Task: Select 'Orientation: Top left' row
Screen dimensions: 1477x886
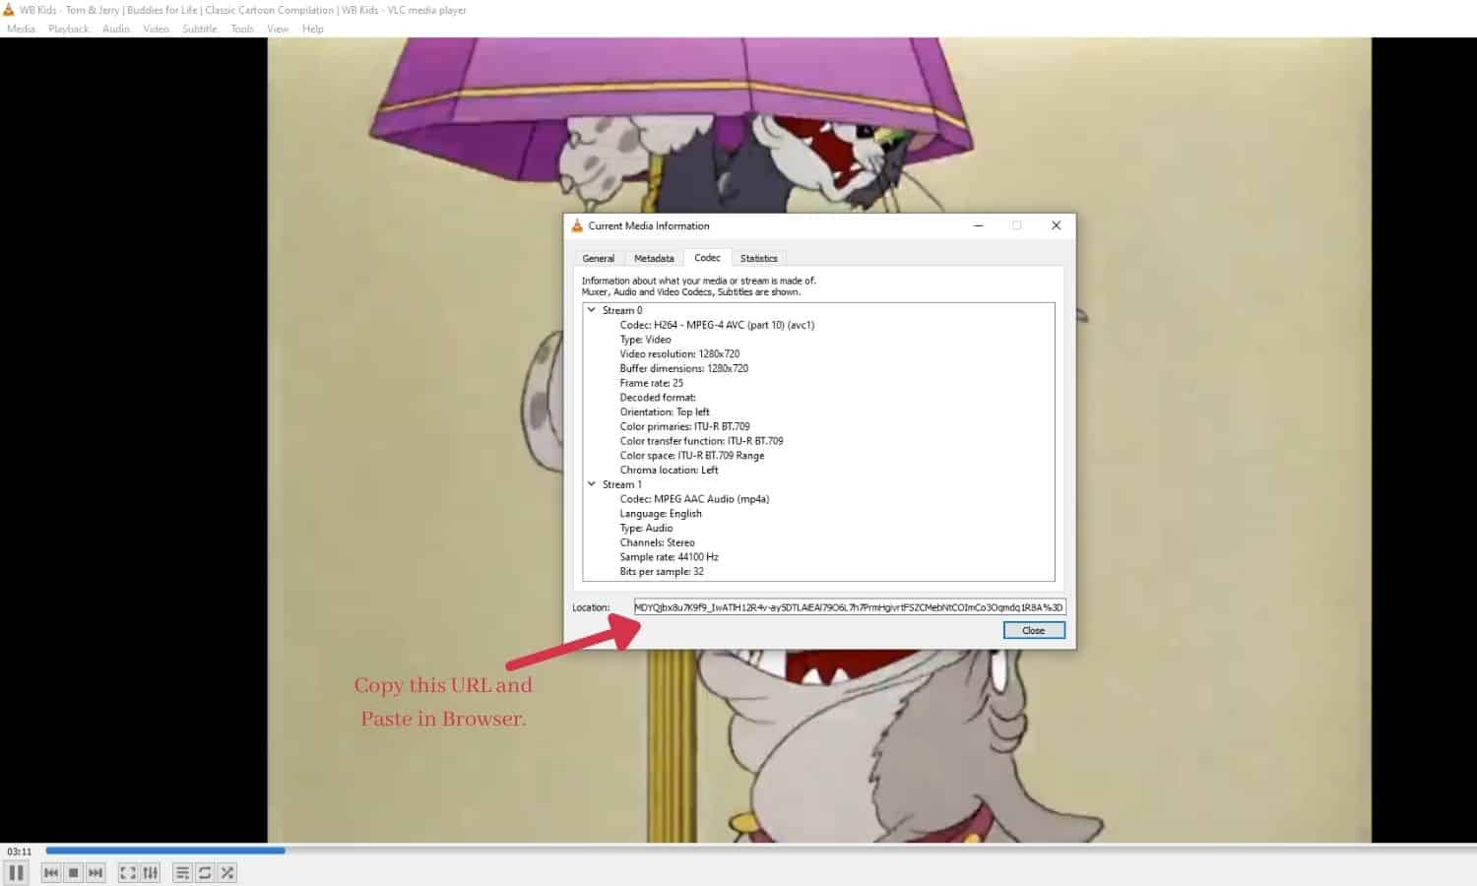Action: click(x=665, y=412)
